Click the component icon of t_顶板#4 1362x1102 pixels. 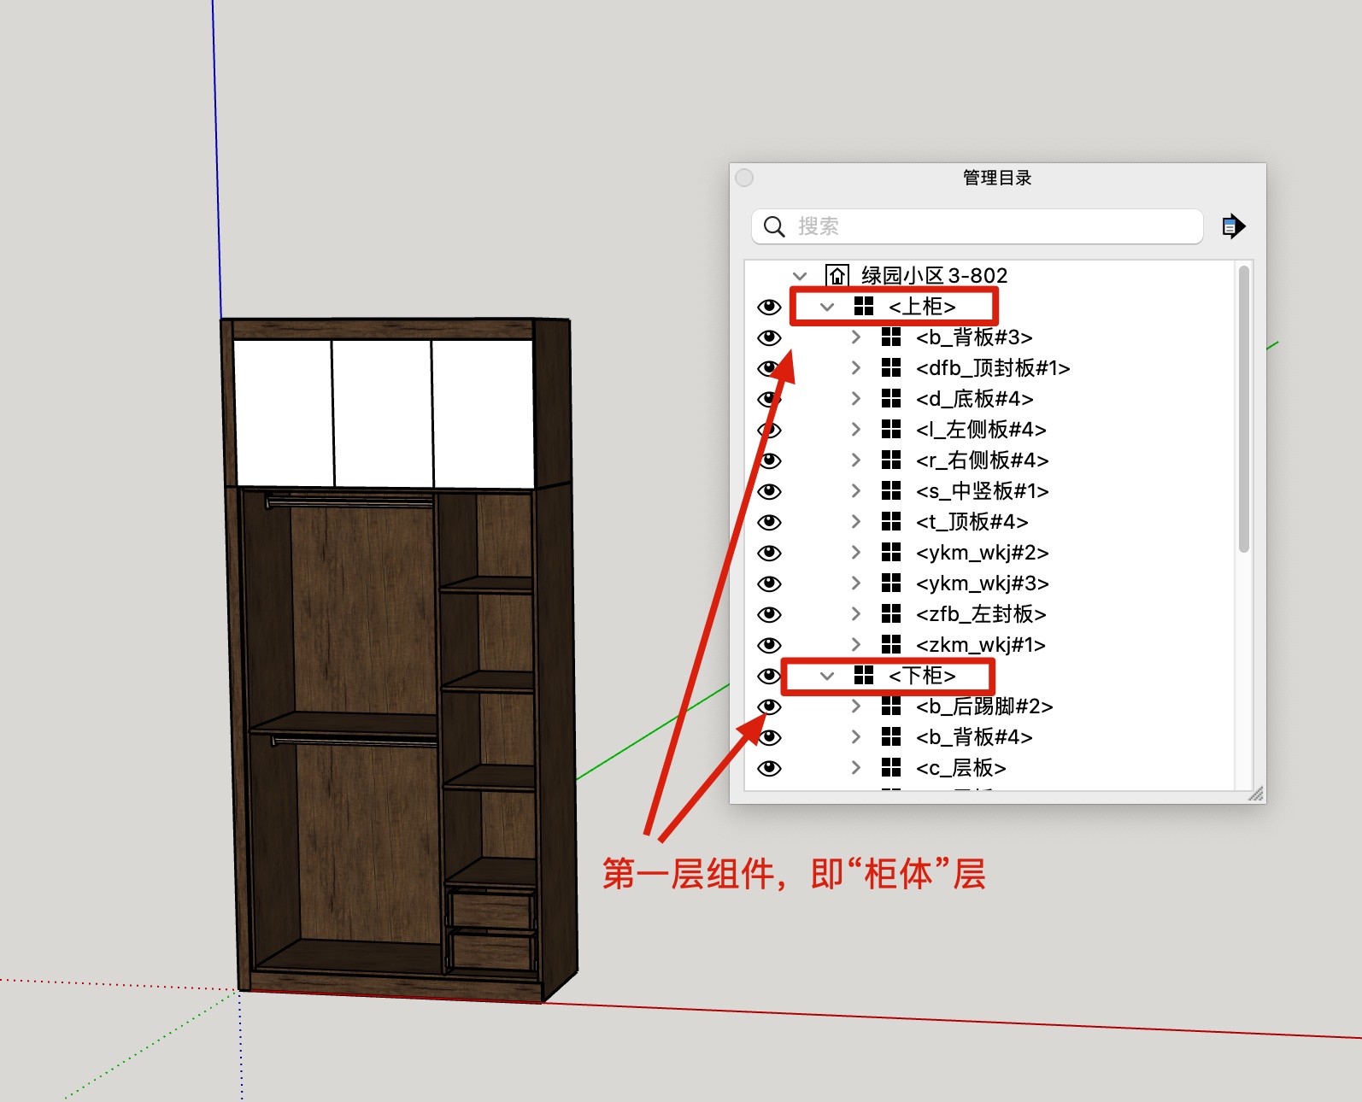tap(891, 521)
